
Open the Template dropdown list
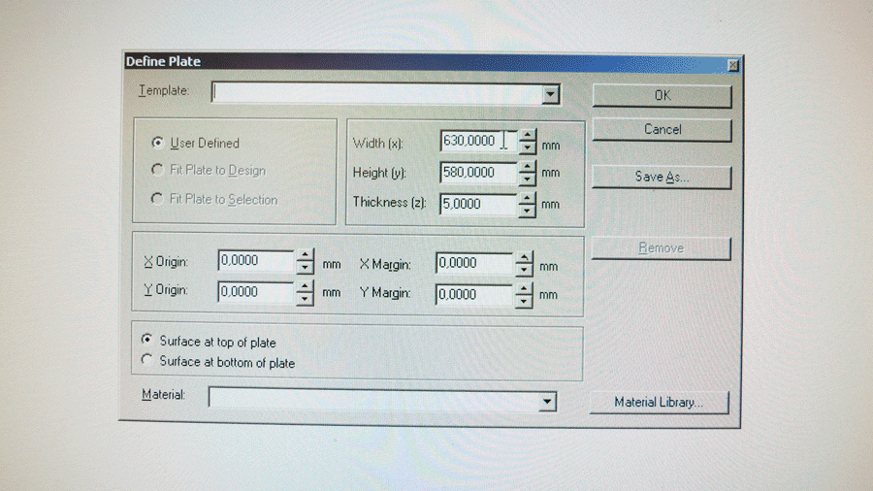tap(551, 94)
